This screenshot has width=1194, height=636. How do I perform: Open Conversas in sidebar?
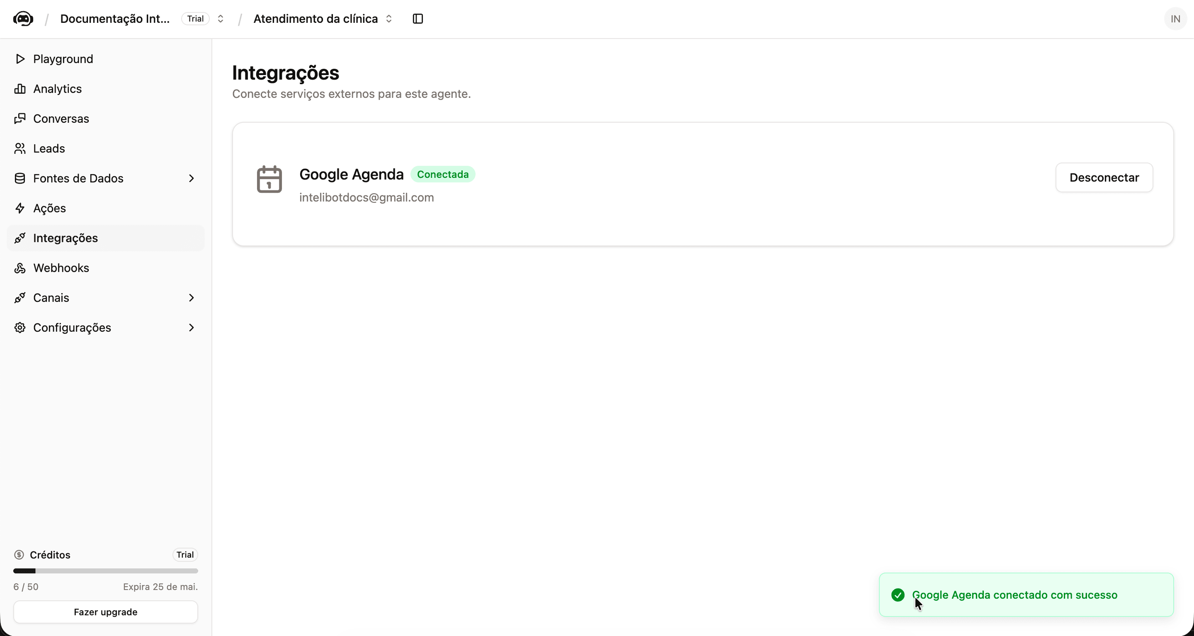[x=106, y=119]
